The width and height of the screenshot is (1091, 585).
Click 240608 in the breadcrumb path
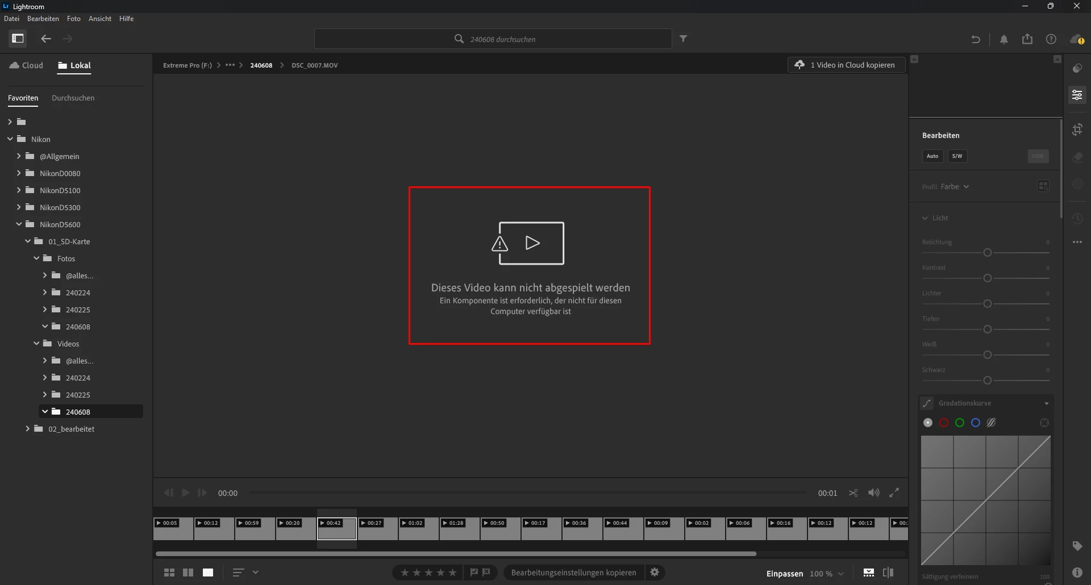pyautogui.click(x=261, y=65)
